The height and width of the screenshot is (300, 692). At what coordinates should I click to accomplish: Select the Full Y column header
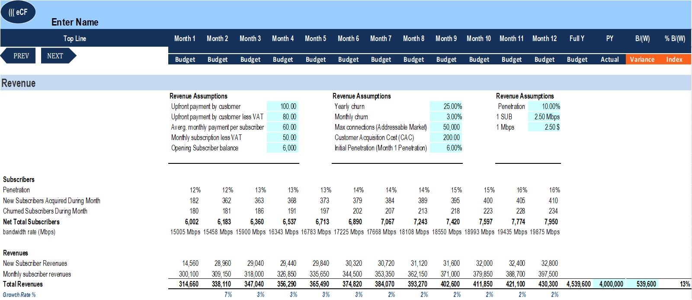click(577, 38)
